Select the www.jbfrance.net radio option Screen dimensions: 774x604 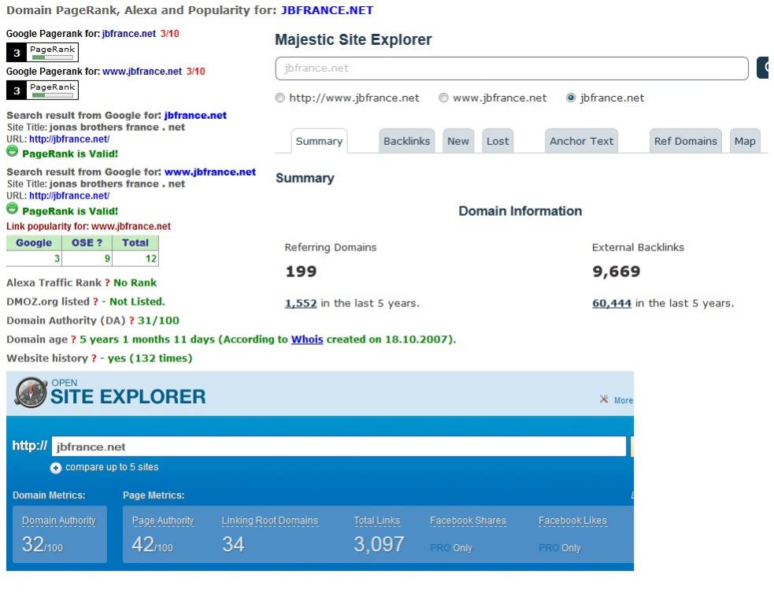(444, 98)
